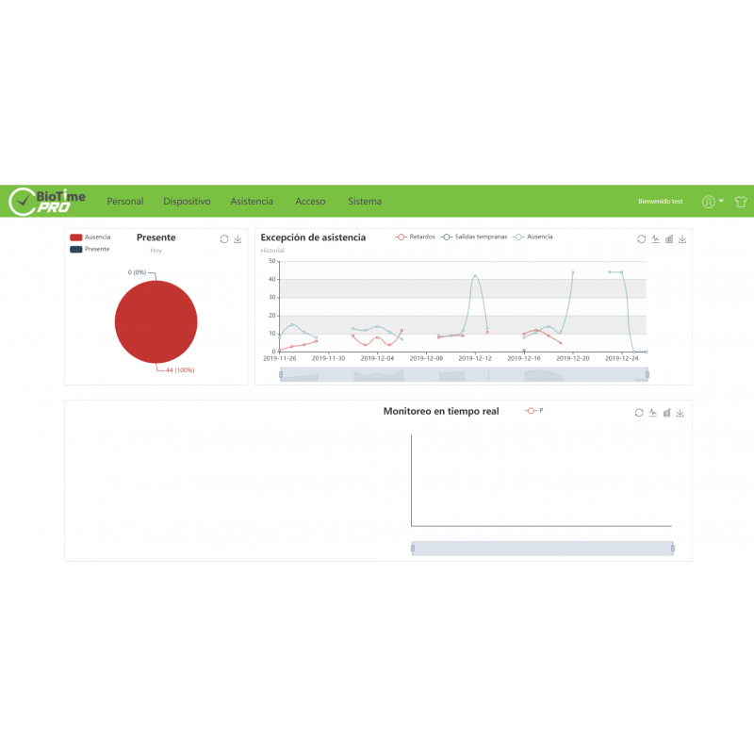This screenshot has height=754, width=754.
Task: Download the Excepción de asistencia chart
Action: pos(682,238)
